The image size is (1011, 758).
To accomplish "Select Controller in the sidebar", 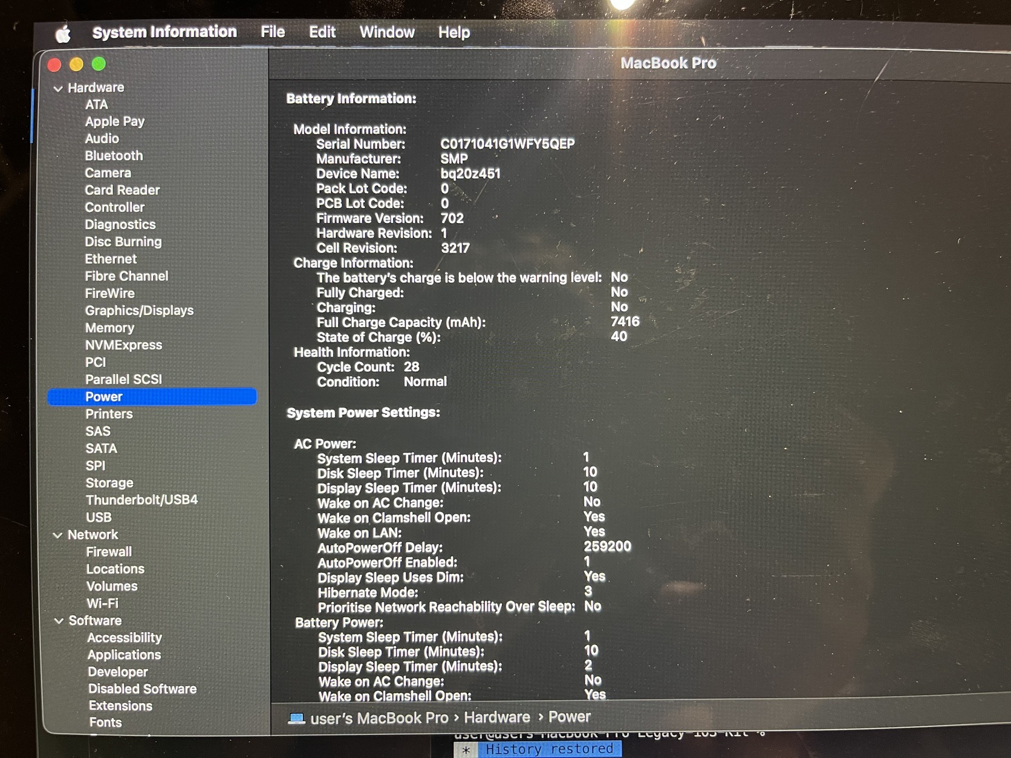I will pos(115,207).
